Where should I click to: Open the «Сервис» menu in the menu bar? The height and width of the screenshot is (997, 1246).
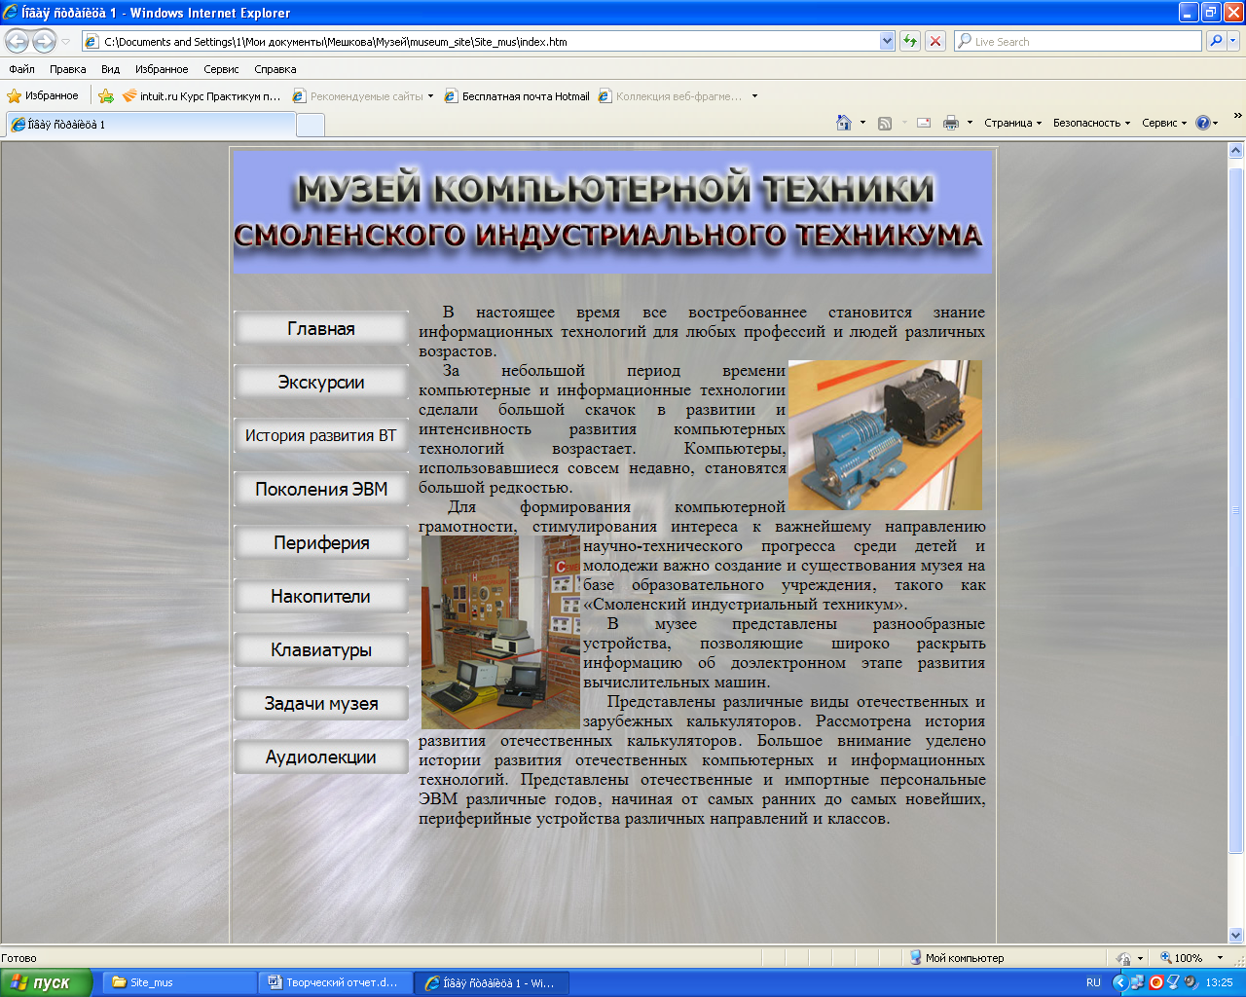221,69
